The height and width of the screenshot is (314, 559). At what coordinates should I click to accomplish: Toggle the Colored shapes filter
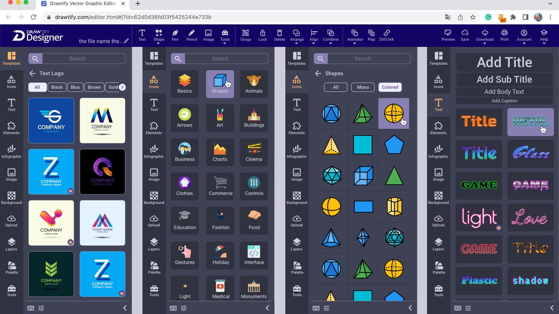pyautogui.click(x=390, y=87)
